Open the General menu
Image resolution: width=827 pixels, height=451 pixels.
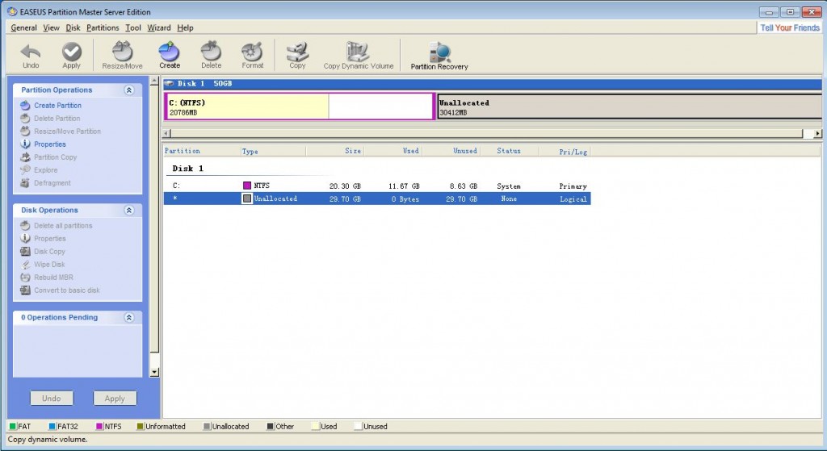pos(23,28)
